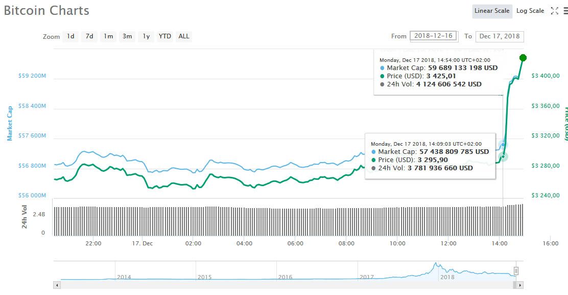Click the 06:00 time axis label

pos(295,243)
